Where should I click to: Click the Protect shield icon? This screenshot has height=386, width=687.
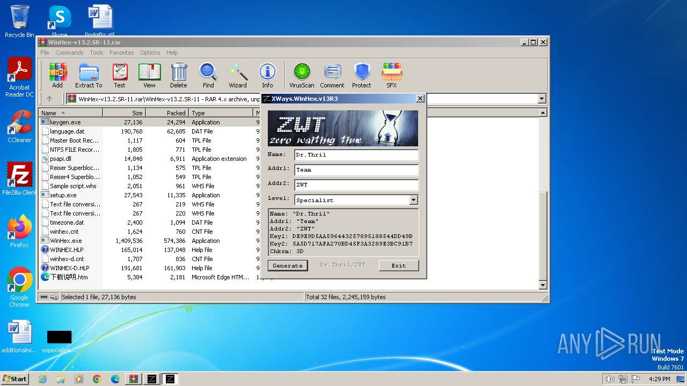[362, 75]
